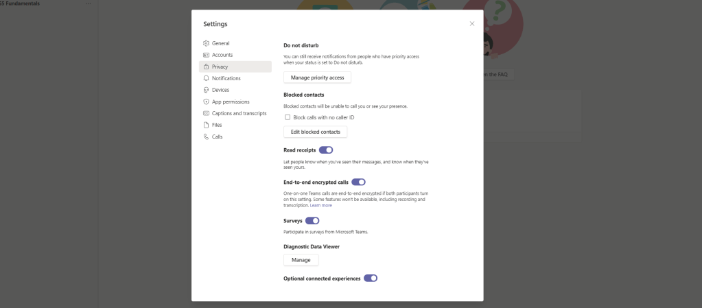This screenshot has height=308, width=702.
Task: Toggle Optional connected experiences off
Action: pos(371,279)
